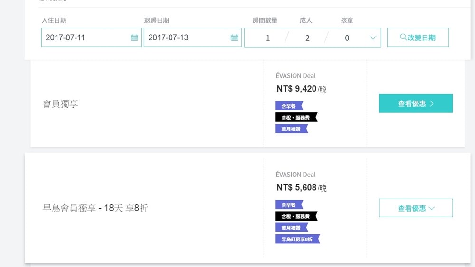
Task: Expand 查看優惠 for the NT$ 5,608 rate
Action: pyautogui.click(x=416, y=208)
